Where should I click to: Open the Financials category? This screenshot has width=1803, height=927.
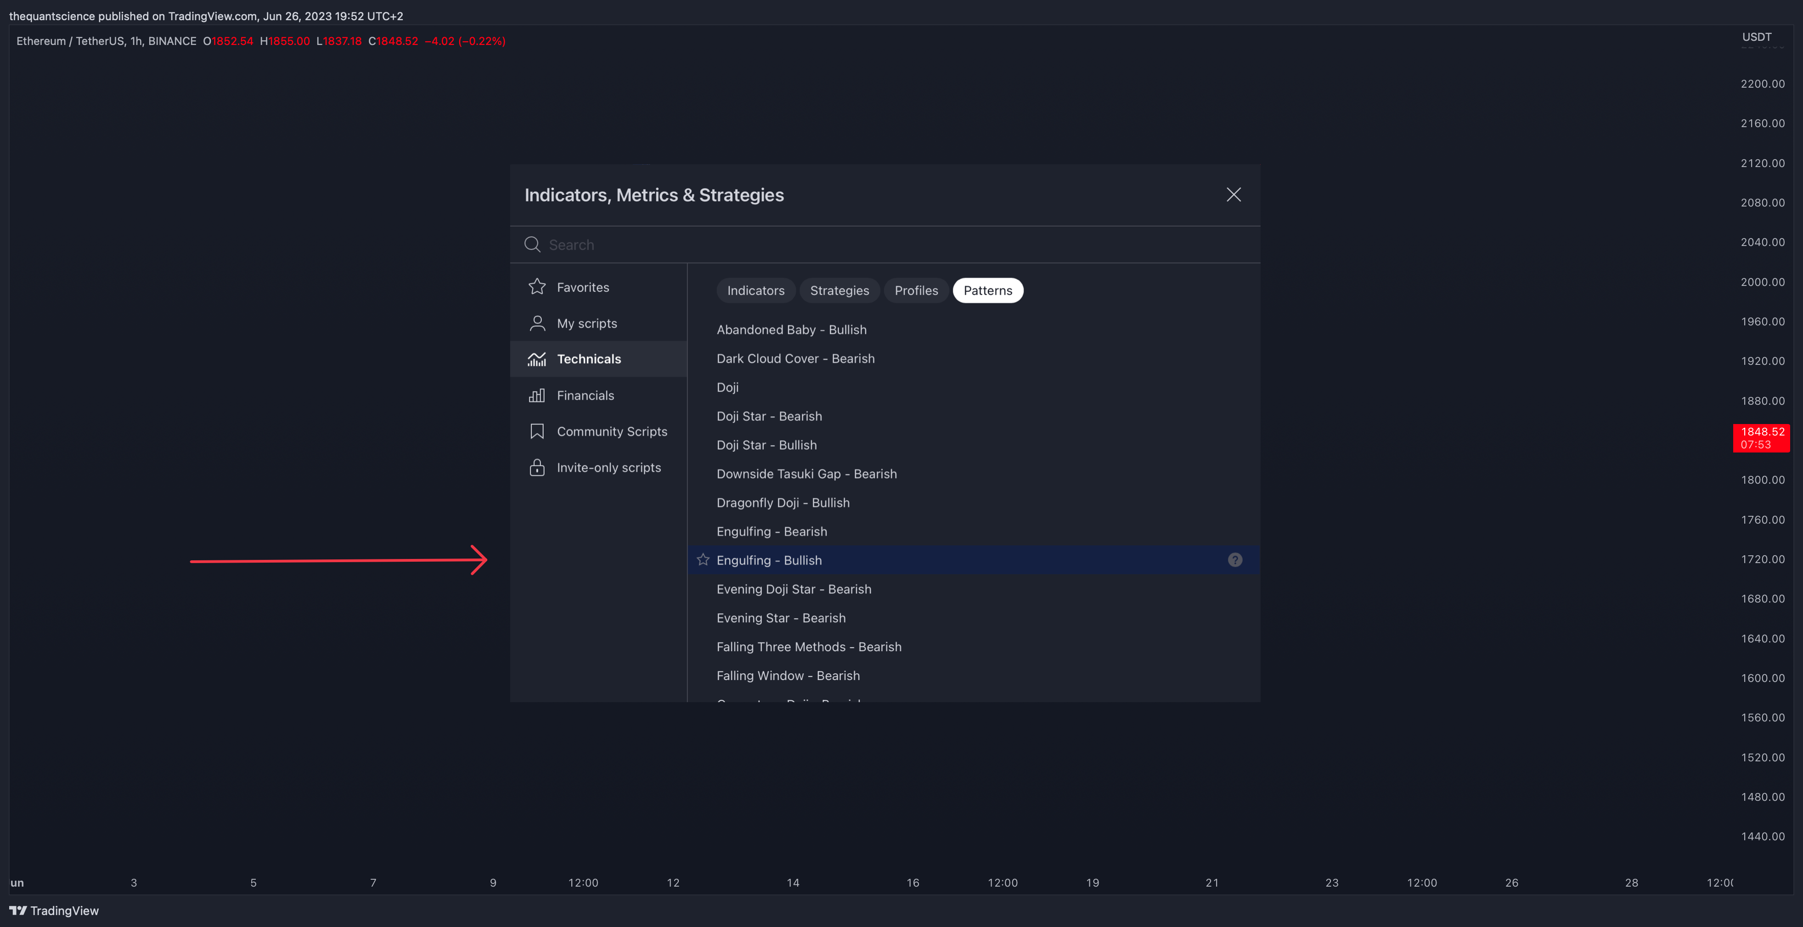[x=598, y=395]
